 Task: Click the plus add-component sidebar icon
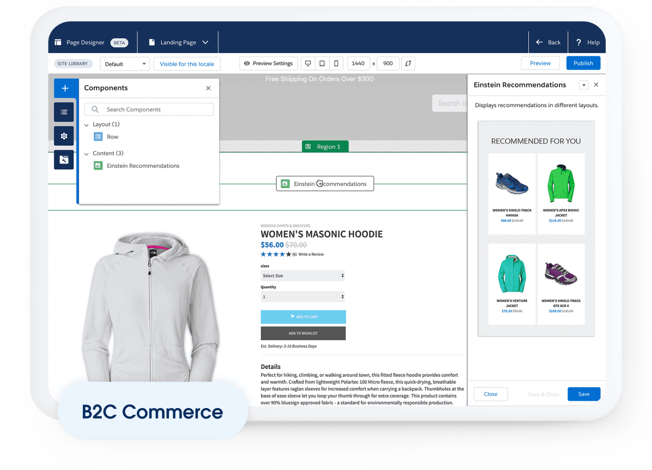(x=65, y=88)
